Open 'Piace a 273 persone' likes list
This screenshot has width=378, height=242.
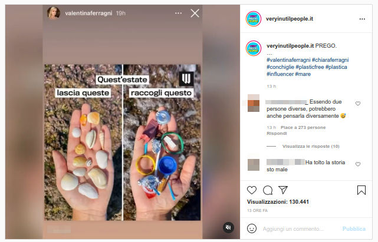[303, 127]
